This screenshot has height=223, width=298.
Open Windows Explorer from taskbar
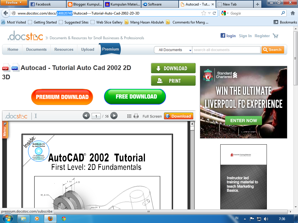pos(23,219)
